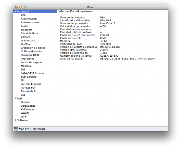This screenshot has height=146, width=181.
Task: Select the Red category label
Action: [19, 99]
